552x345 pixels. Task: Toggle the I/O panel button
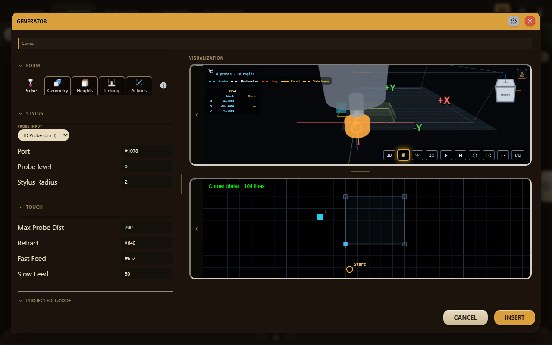518,155
